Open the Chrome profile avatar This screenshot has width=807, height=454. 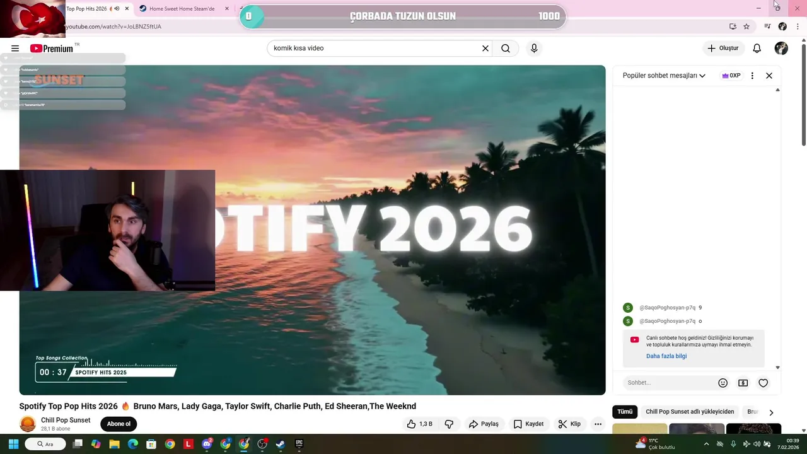(x=782, y=26)
